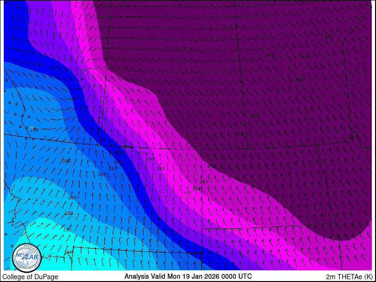
Task: Click the 294 contour label
Action: [x=68, y=252]
